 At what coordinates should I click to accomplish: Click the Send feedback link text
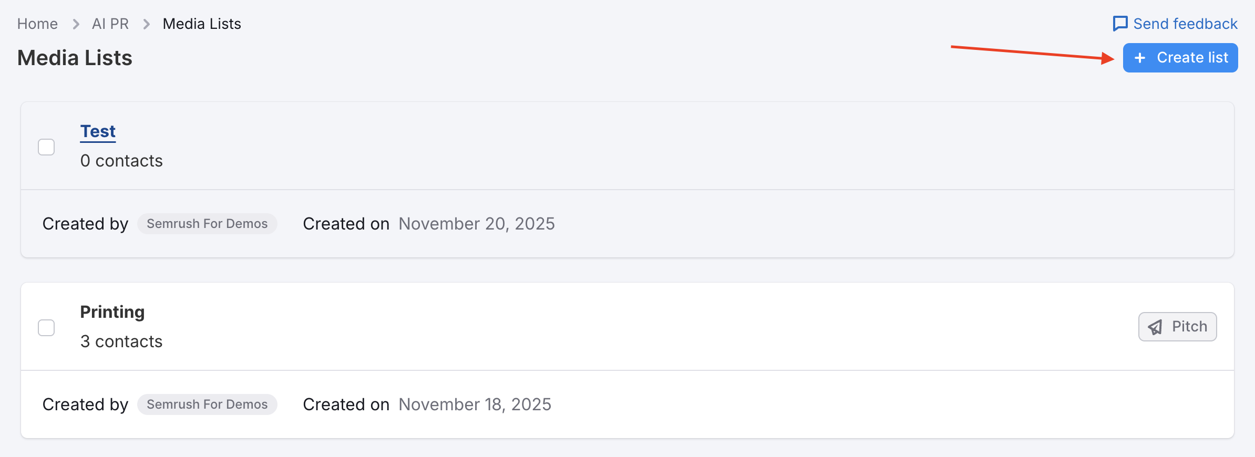pyautogui.click(x=1185, y=24)
